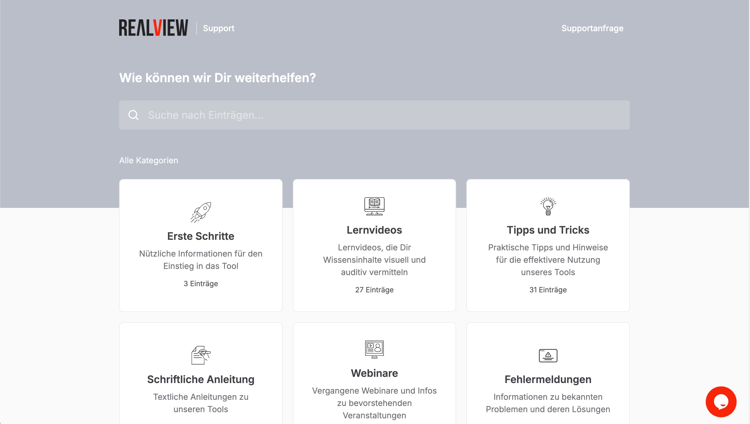This screenshot has height=424, width=750.
Task: Click the warning dialog icon on Fehlermeldungen
Action: pyautogui.click(x=548, y=355)
